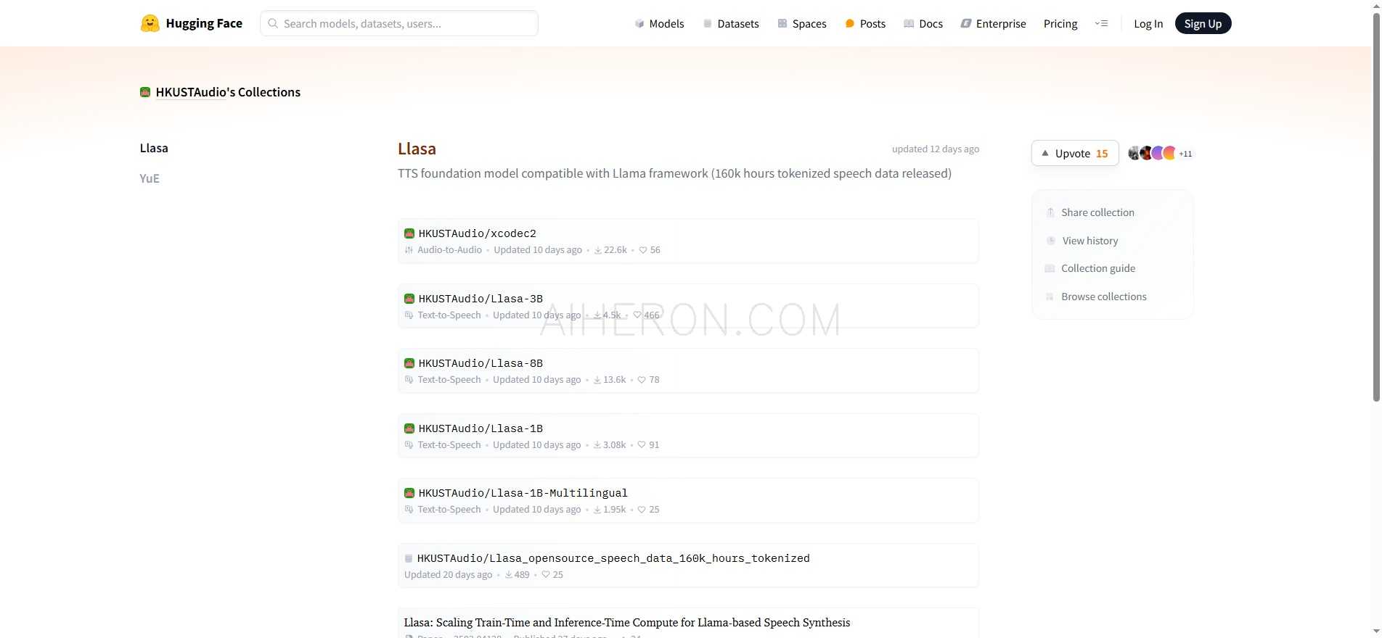Click HKUSTAudio avatar beside Collections heading
1382x638 pixels.
tap(145, 92)
